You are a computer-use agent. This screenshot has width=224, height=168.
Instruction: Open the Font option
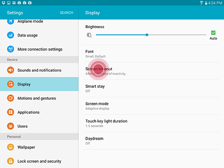pyautogui.click(x=151, y=54)
